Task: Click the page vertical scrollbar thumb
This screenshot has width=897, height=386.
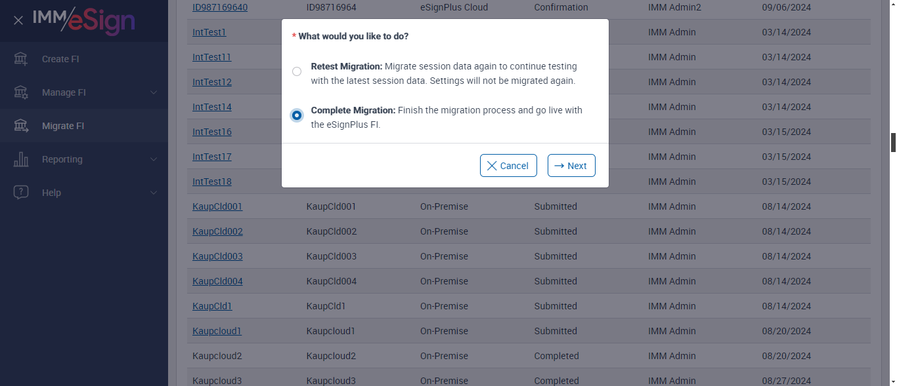Action: 893,142
